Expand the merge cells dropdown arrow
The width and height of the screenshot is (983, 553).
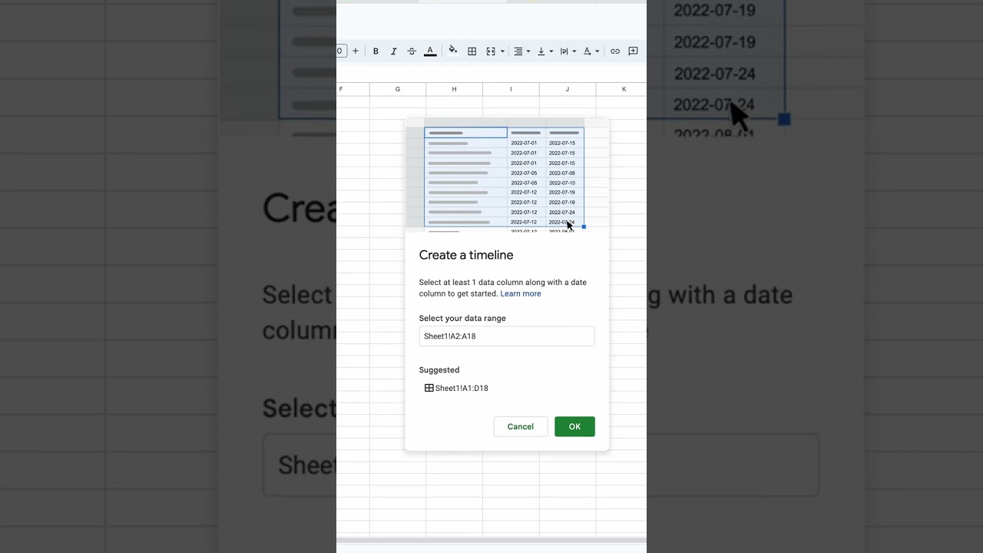pos(502,51)
